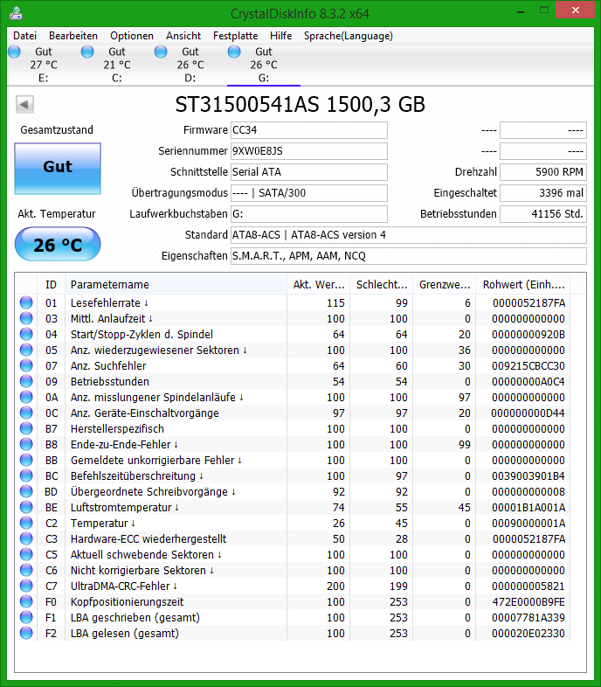
Task: Click status orb for Aktuell schwebende Sektoren
Action: point(26,555)
